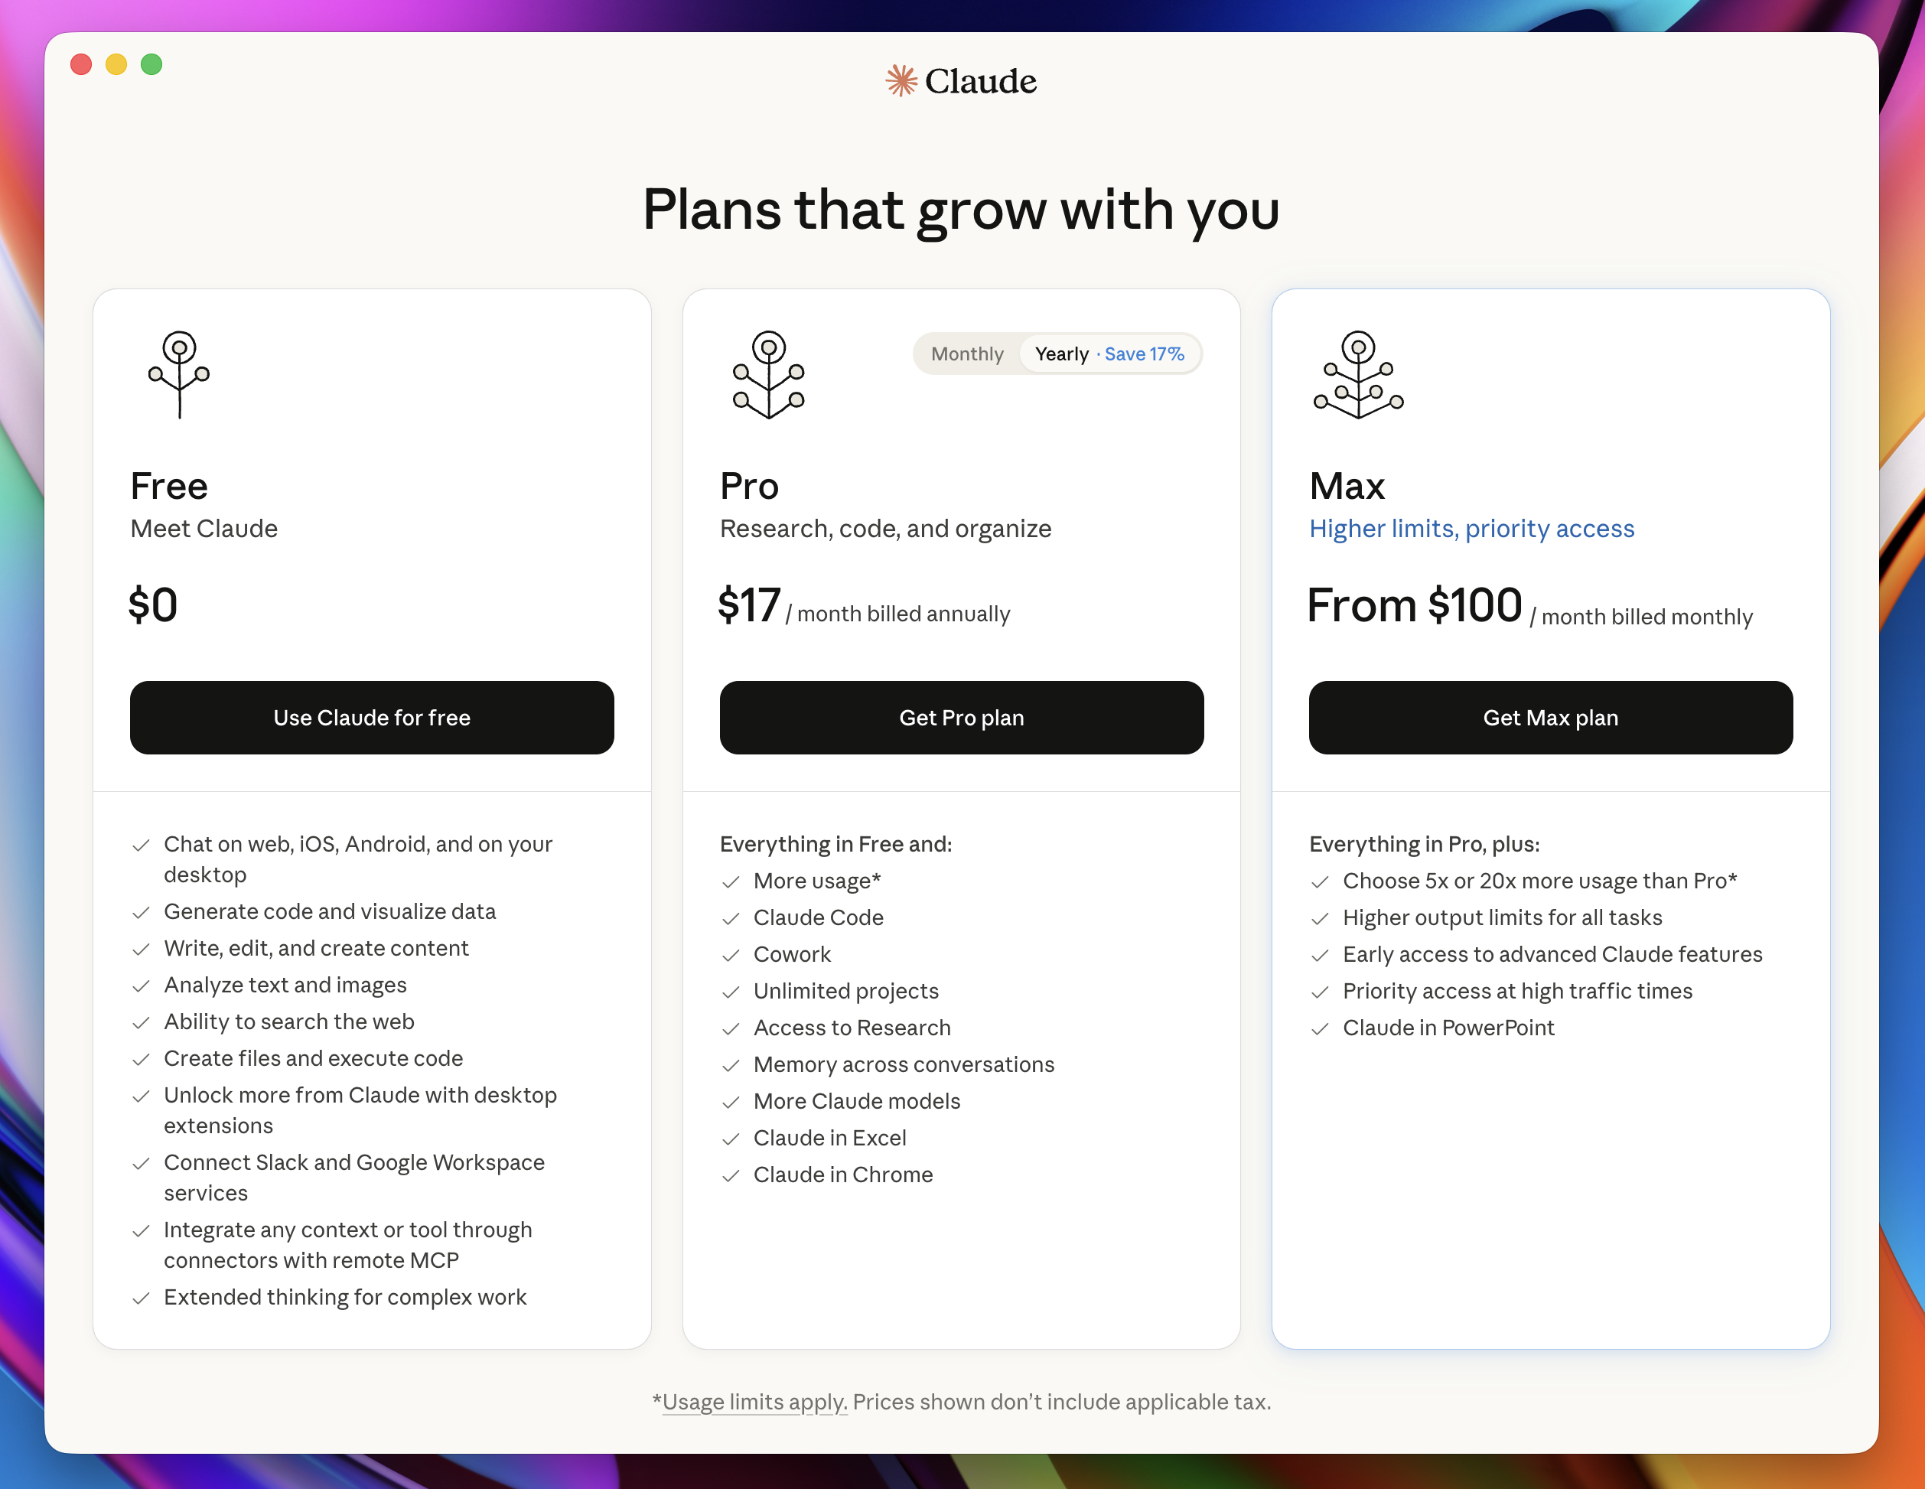Click the Pro plan plant icon
This screenshot has width=1925, height=1489.
click(x=767, y=374)
